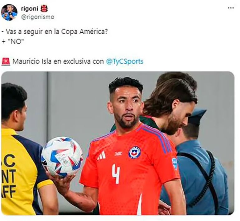Image resolution: width=240 pixels, height=221 pixels.
Task: Open rigoni's round profile avatar
Action: [9, 12]
